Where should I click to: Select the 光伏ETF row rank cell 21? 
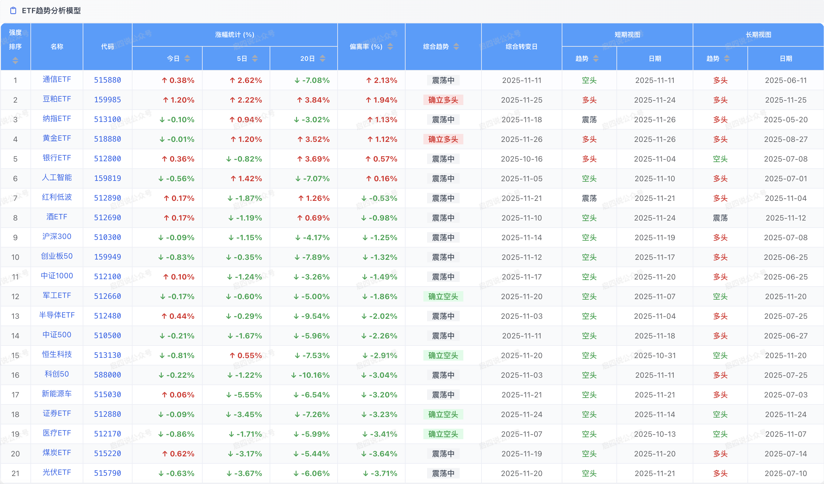(15, 473)
